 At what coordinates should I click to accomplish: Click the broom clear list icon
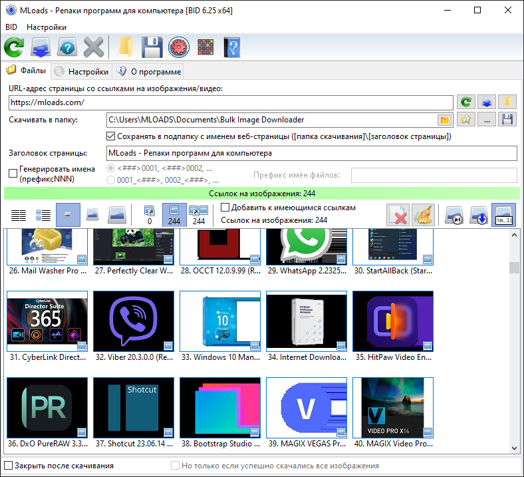point(423,215)
